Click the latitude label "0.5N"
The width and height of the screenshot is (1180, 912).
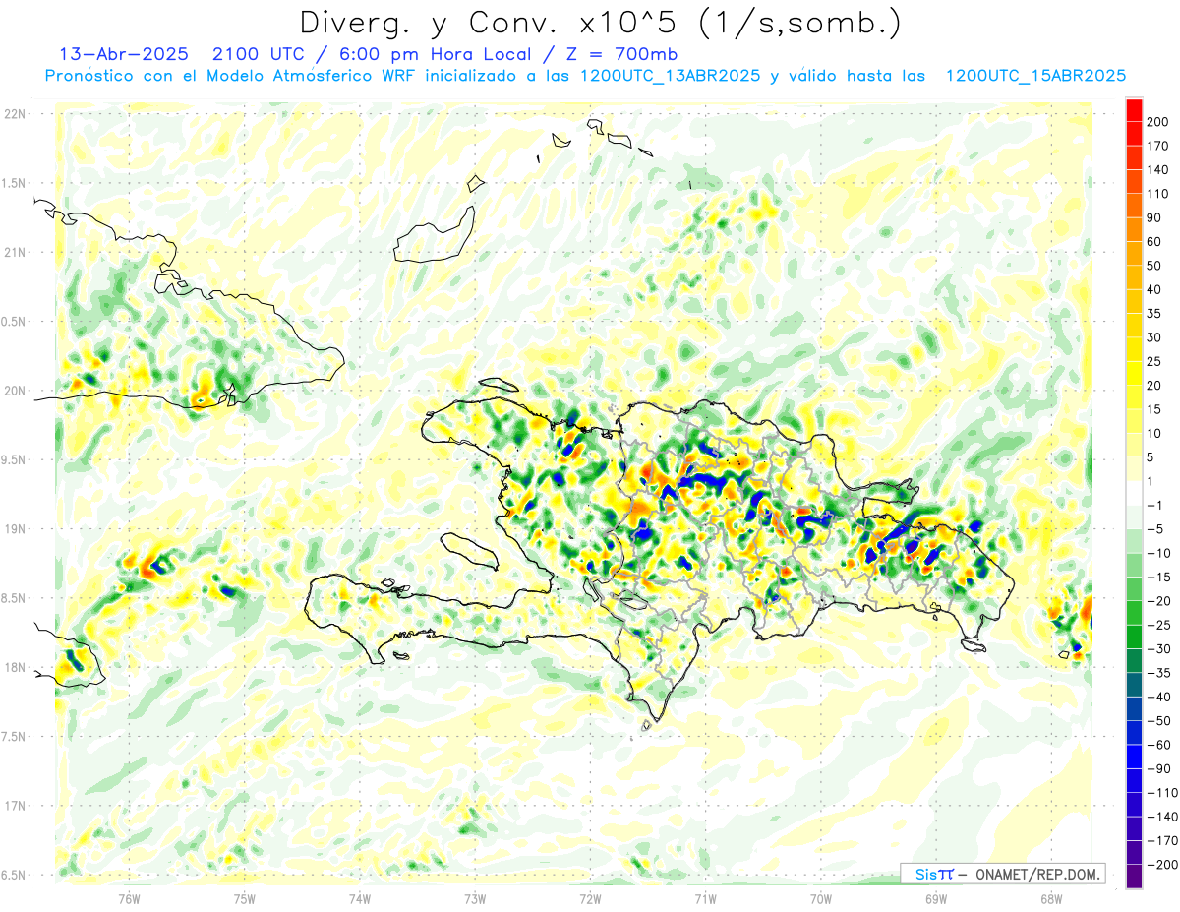point(13,322)
